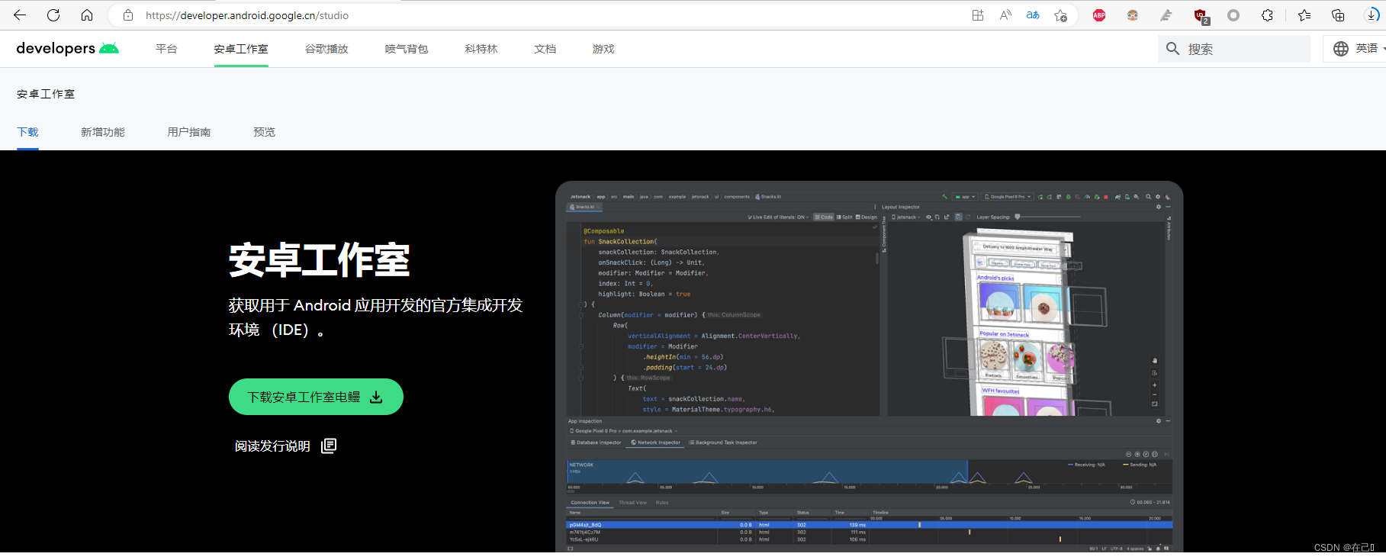Add this page to favorites

point(1060,15)
